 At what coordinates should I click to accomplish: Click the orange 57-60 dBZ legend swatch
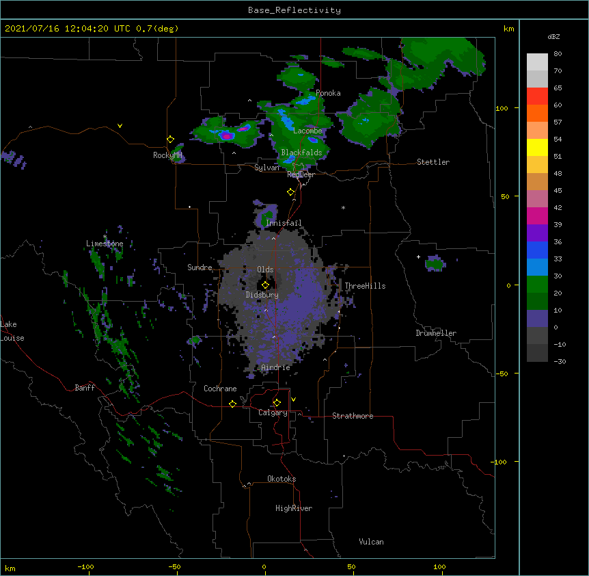coord(537,113)
